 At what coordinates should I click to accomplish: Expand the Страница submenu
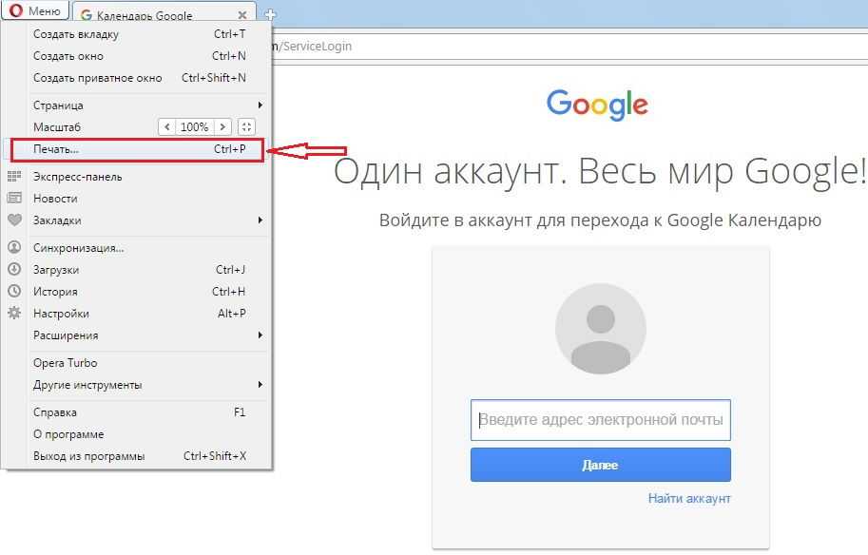(58, 105)
